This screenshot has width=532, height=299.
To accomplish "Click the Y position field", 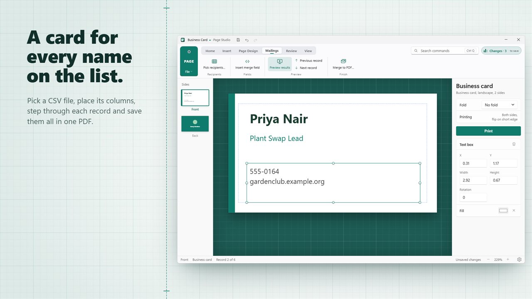I will tap(503, 163).
